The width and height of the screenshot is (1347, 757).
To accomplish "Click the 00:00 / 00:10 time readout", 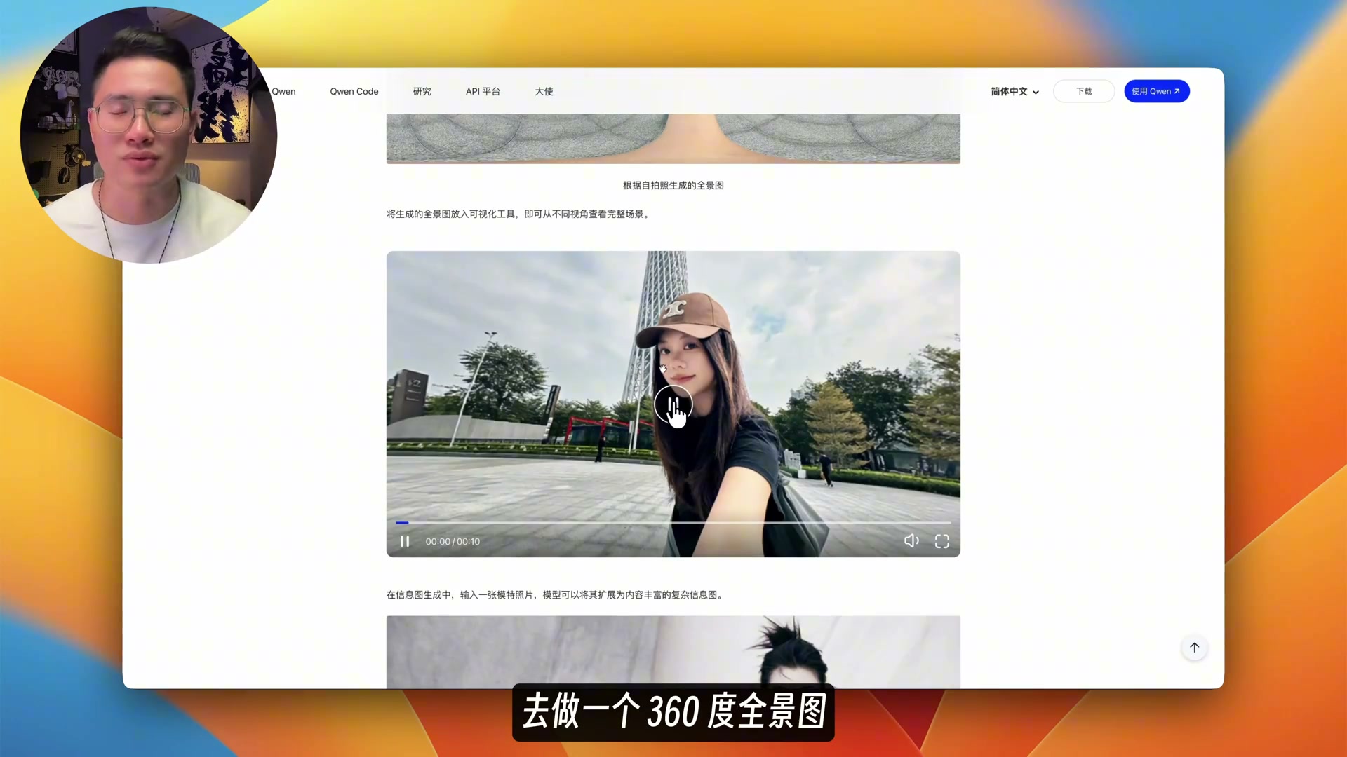I will pos(453,542).
